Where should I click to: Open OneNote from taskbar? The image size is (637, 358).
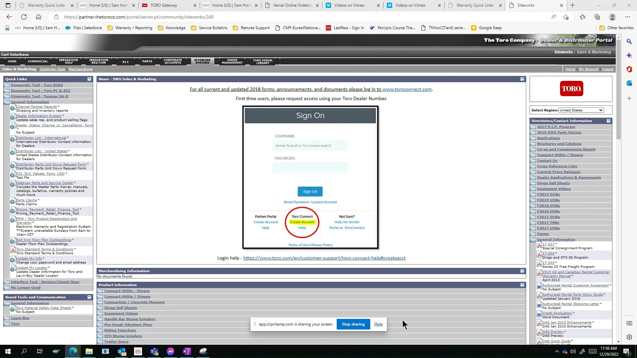click(187, 351)
